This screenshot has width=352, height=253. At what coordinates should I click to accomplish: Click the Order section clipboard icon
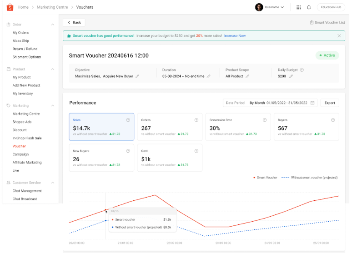[9, 25]
